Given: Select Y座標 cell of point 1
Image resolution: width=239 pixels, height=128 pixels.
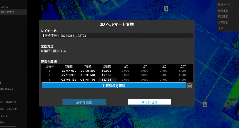Looking at the screenshot, I should (x=88, y=71).
